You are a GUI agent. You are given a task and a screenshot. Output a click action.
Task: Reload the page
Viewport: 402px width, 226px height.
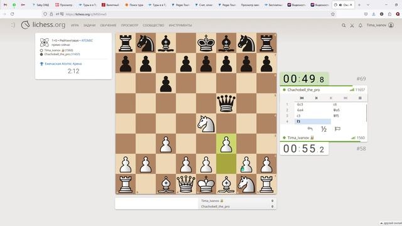[x=13, y=14]
